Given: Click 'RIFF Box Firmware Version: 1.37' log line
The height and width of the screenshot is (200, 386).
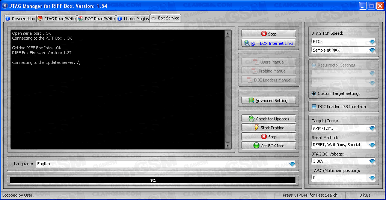Looking at the screenshot, I should 42,53.
